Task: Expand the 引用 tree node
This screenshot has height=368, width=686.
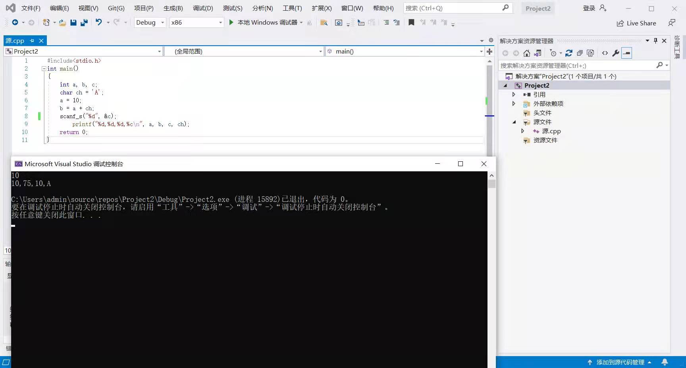Action: click(x=514, y=94)
